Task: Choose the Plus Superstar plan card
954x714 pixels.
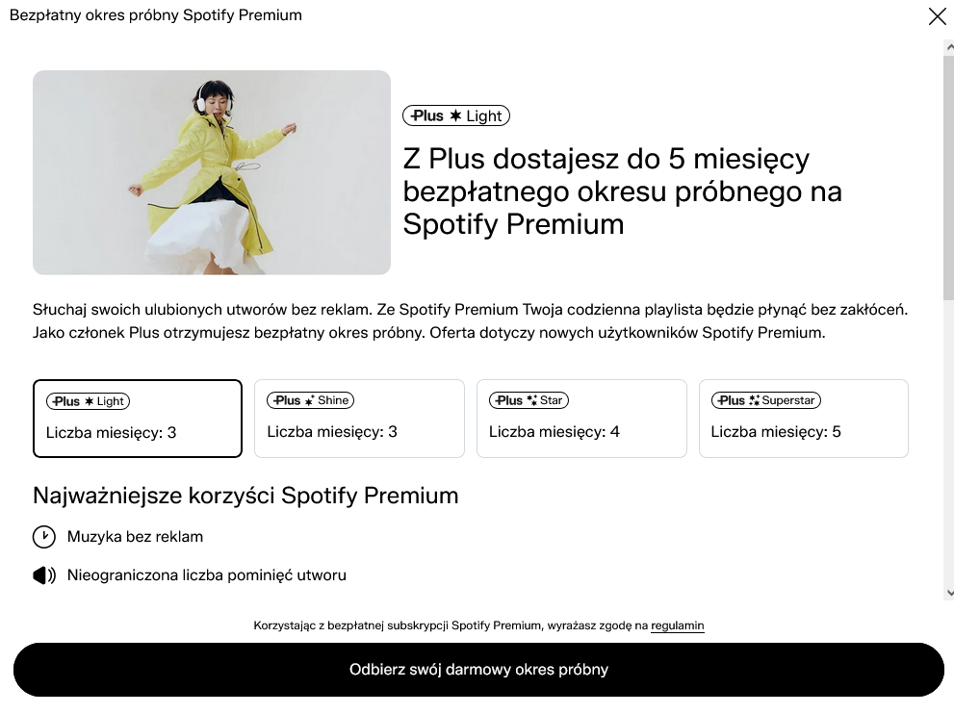Action: (803, 419)
